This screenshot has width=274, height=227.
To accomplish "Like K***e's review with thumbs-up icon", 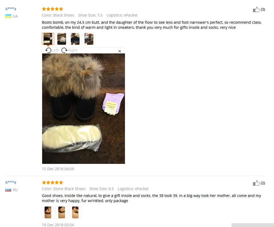I will [256, 183].
